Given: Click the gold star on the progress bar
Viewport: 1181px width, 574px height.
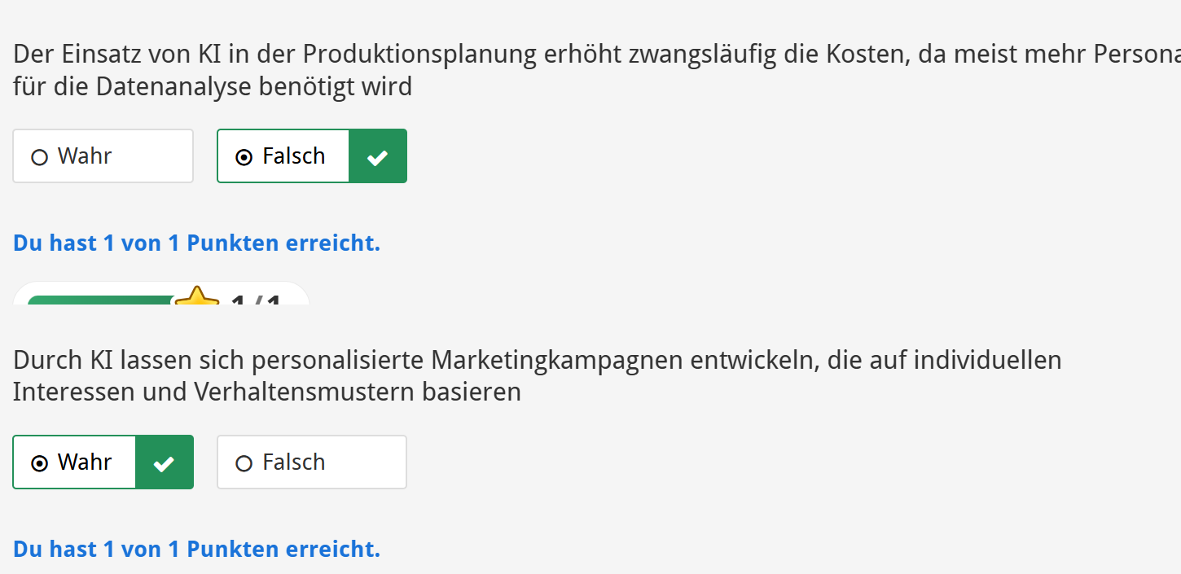Looking at the screenshot, I should pyautogui.click(x=197, y=297).
